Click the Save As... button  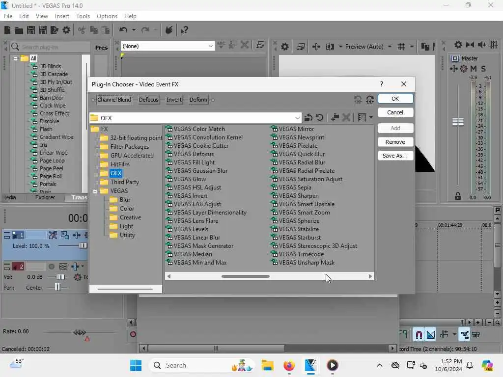(x=395, y=156)
